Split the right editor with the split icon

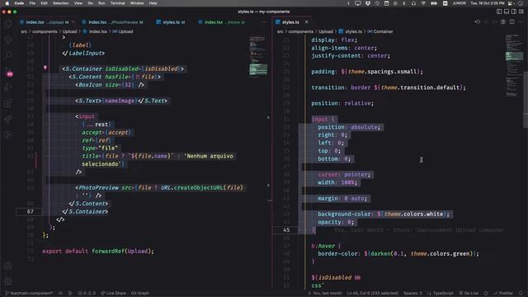[511, 22]
